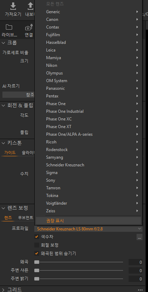
Task: Toggle the 색수차 checkbox
Action: [37, 237]
